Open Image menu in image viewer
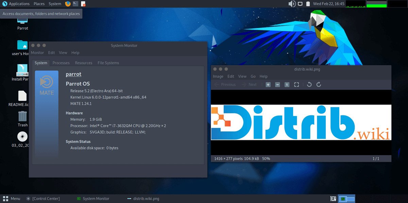The image size is (408, 203). click(x=218, y=76)
